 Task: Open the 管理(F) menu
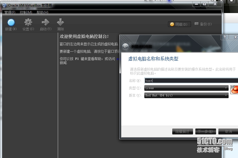(10, 12)
